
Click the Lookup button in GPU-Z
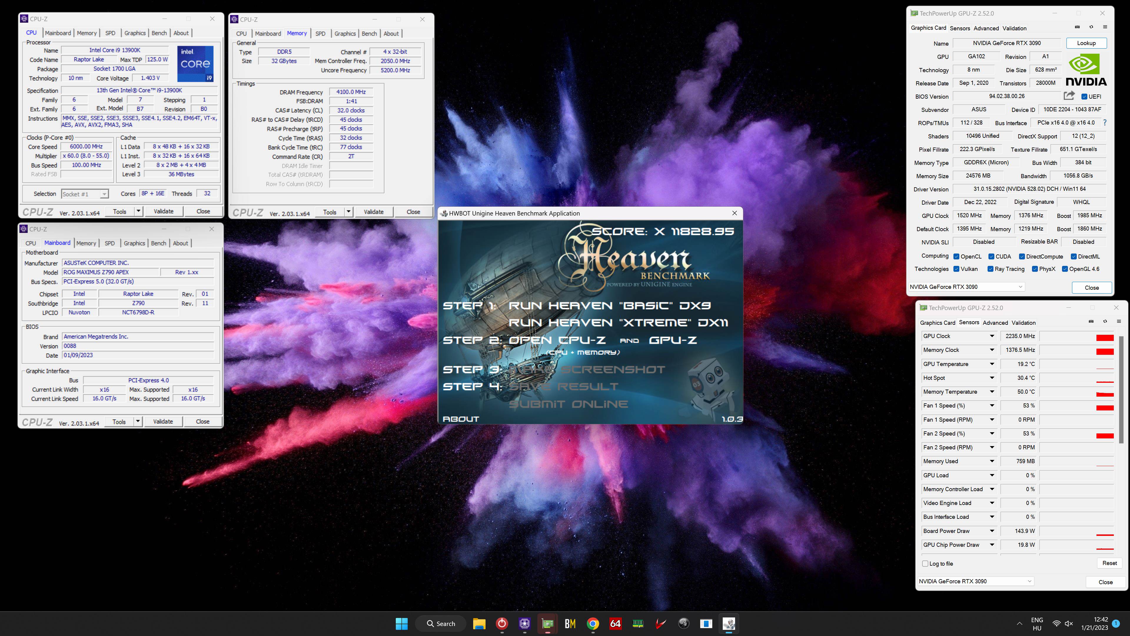pyautogui.click(x=1086, y=43)
